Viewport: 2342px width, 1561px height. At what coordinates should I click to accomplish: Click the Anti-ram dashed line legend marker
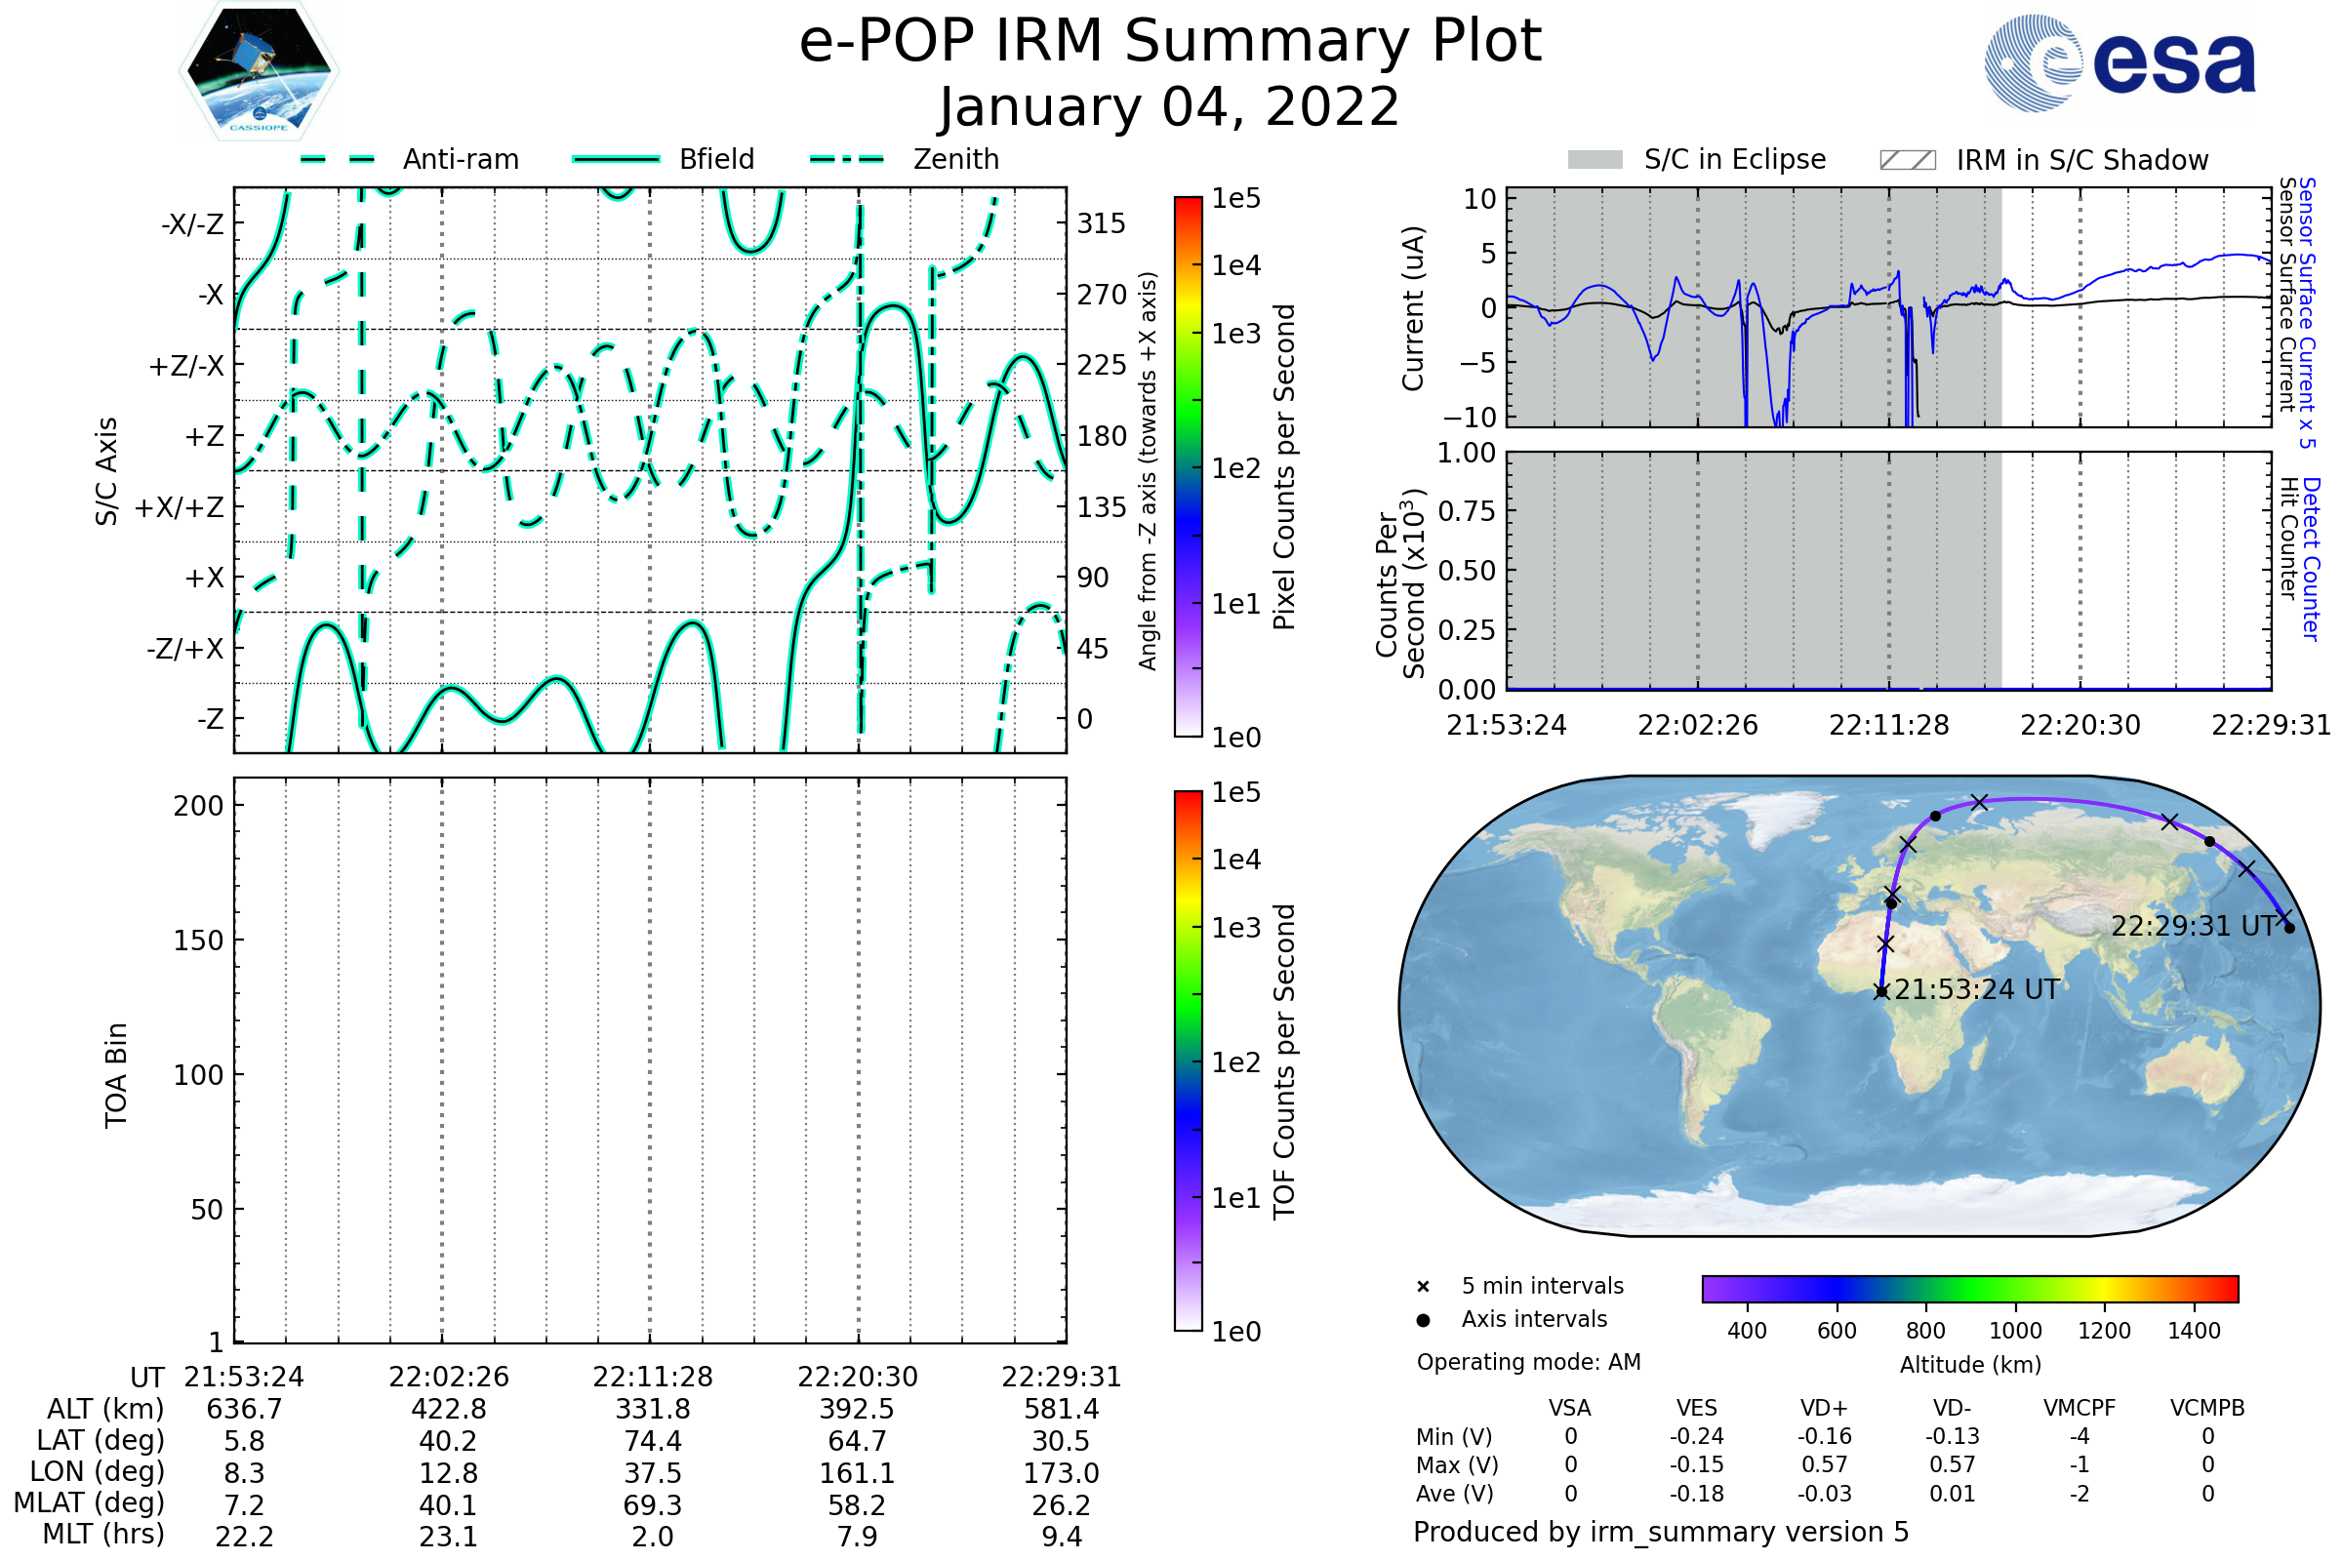point(338,159)
